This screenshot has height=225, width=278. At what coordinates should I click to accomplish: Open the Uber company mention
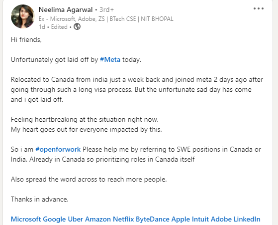pos(76,219)
